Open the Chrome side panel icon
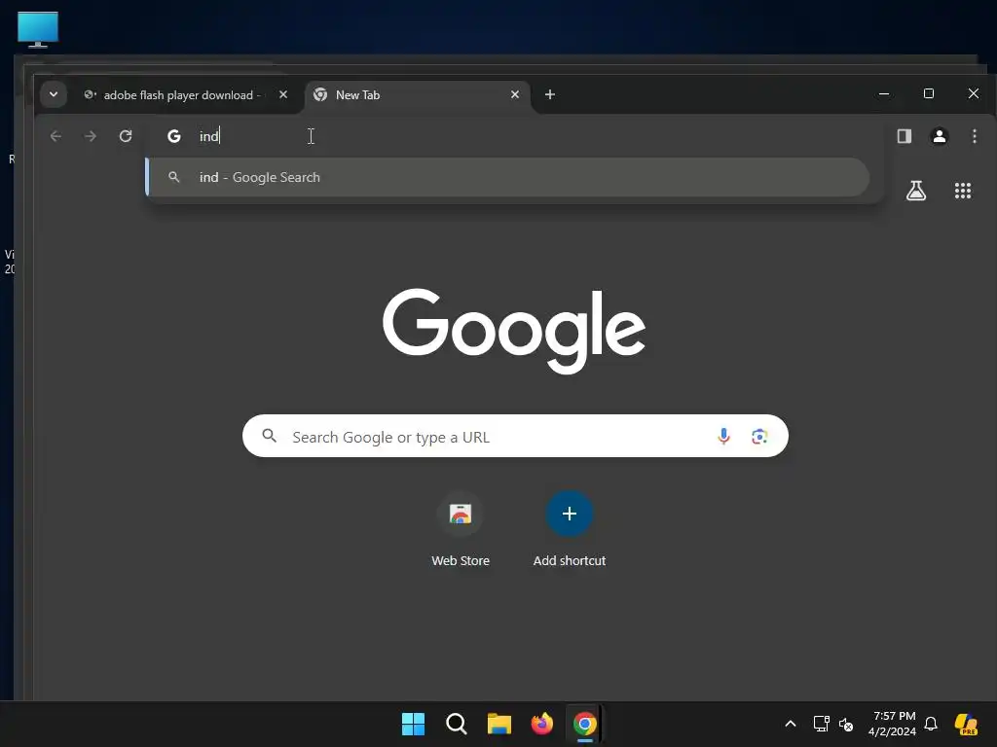This screenshot has width=997, height=747. (905, 136)
